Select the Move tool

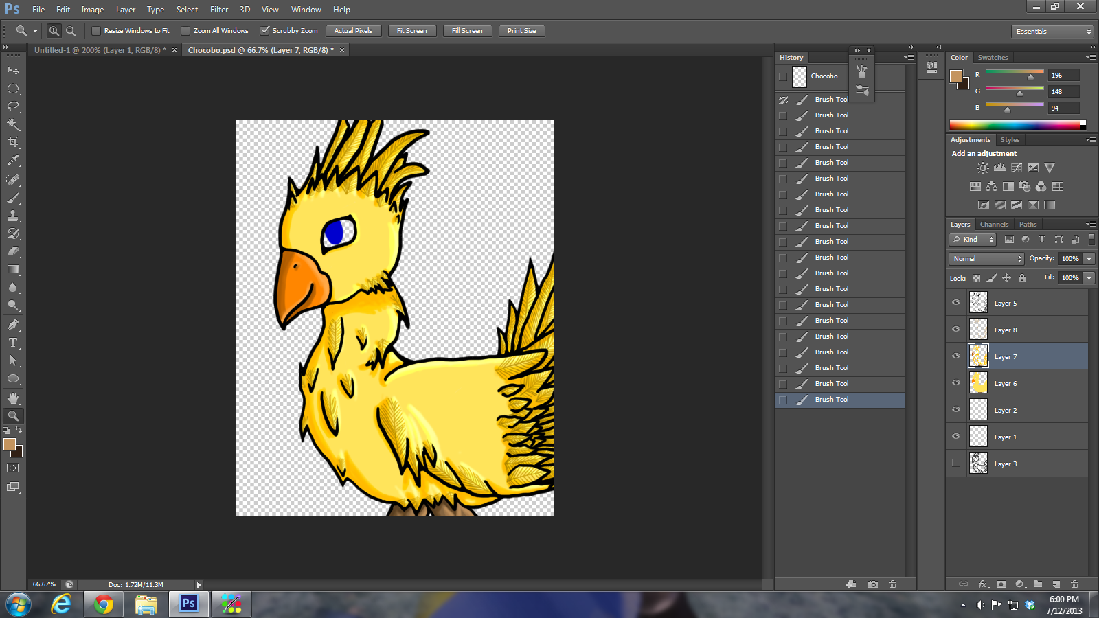click(x=13, y=71)
